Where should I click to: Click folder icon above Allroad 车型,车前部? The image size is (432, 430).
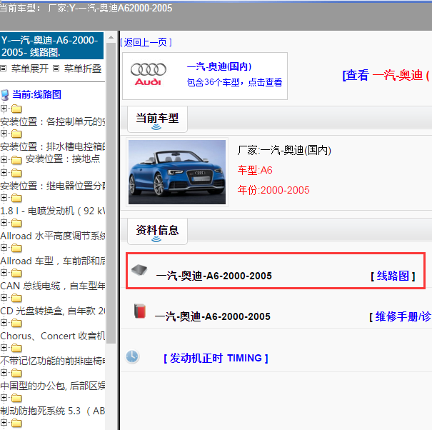coord(16,248)
